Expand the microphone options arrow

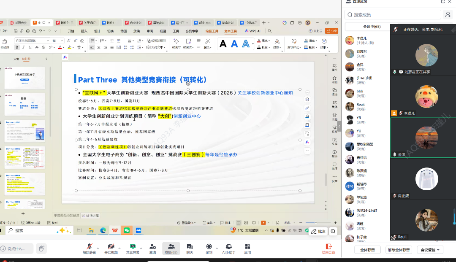tap(98, 248)
